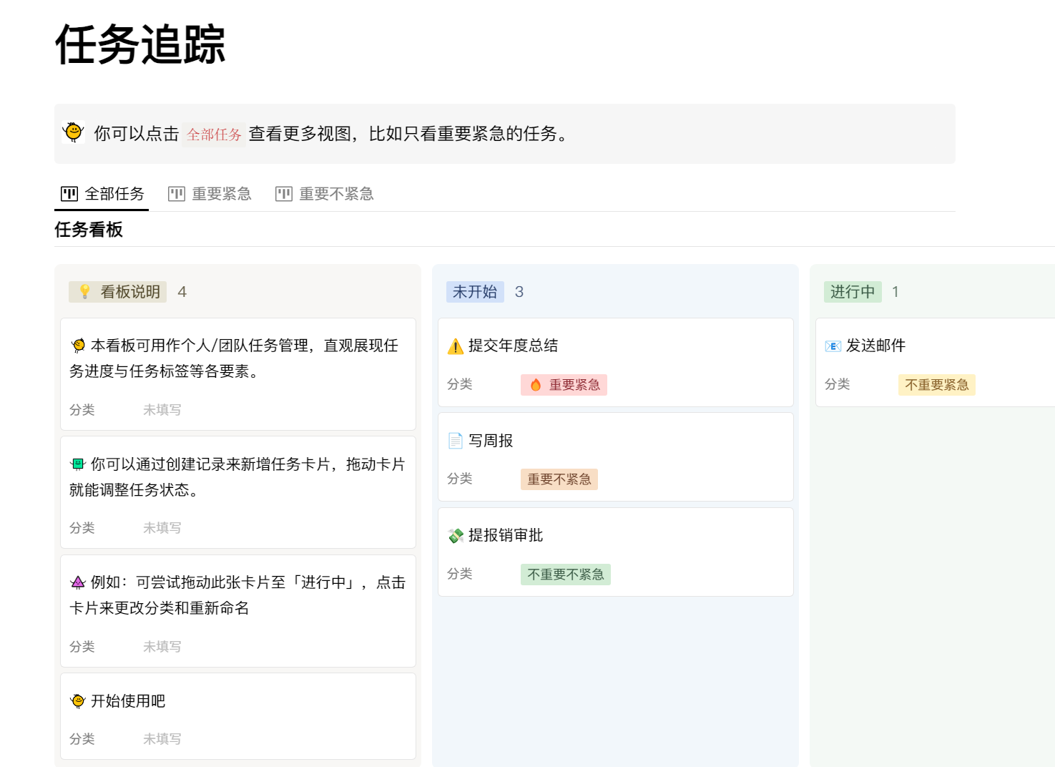Switch to the 重要不紧急 view tab
Viewport: 1055px width, 767px height.
[325, 194]
